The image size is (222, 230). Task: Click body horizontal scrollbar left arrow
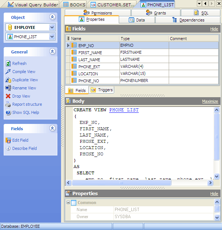coord(68,183)
